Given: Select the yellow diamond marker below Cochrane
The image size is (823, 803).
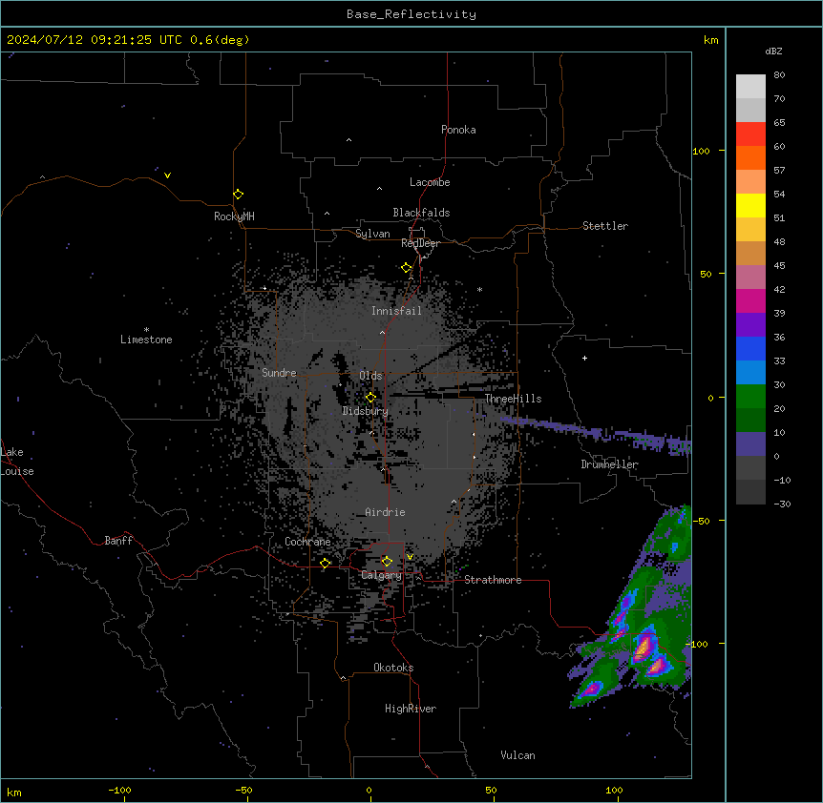Looking at the screenshot, I should pyautogui.click(x=326, y=563).
